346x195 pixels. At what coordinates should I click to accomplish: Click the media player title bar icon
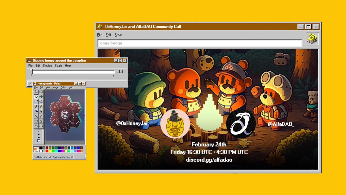29,61
